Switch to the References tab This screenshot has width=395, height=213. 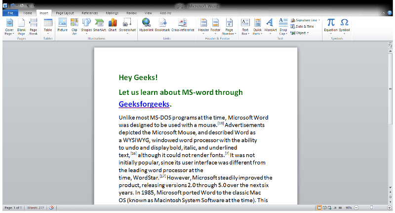(90, 13)
